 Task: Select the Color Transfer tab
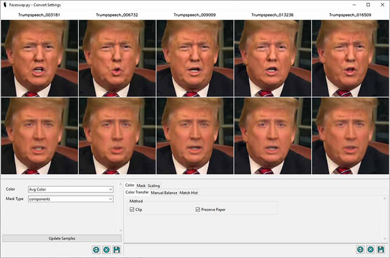point(137,193)
